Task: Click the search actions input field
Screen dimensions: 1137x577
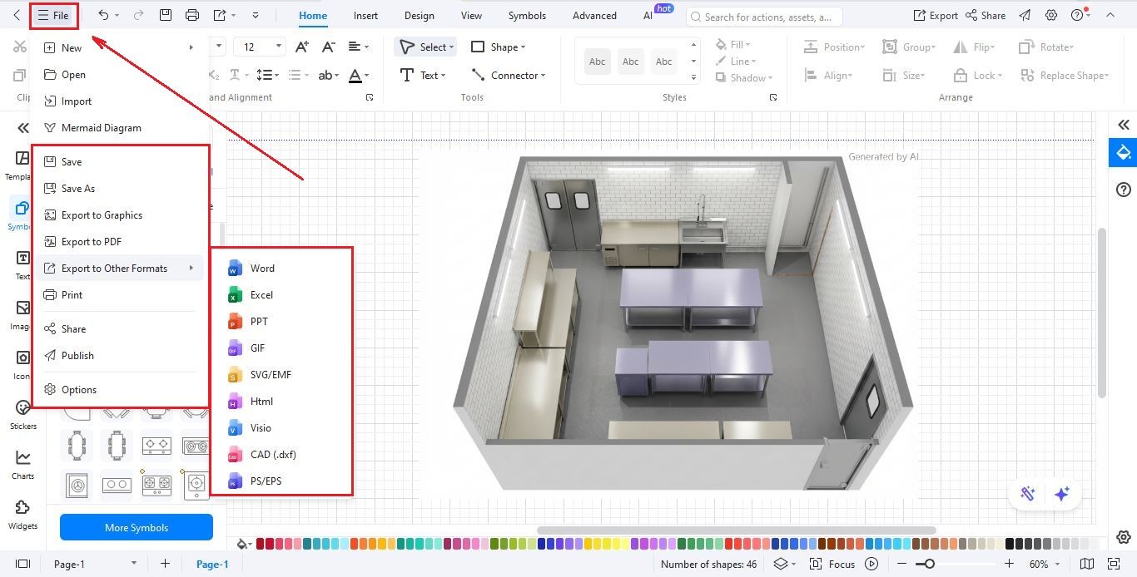Action: click(x=766, y=16)
